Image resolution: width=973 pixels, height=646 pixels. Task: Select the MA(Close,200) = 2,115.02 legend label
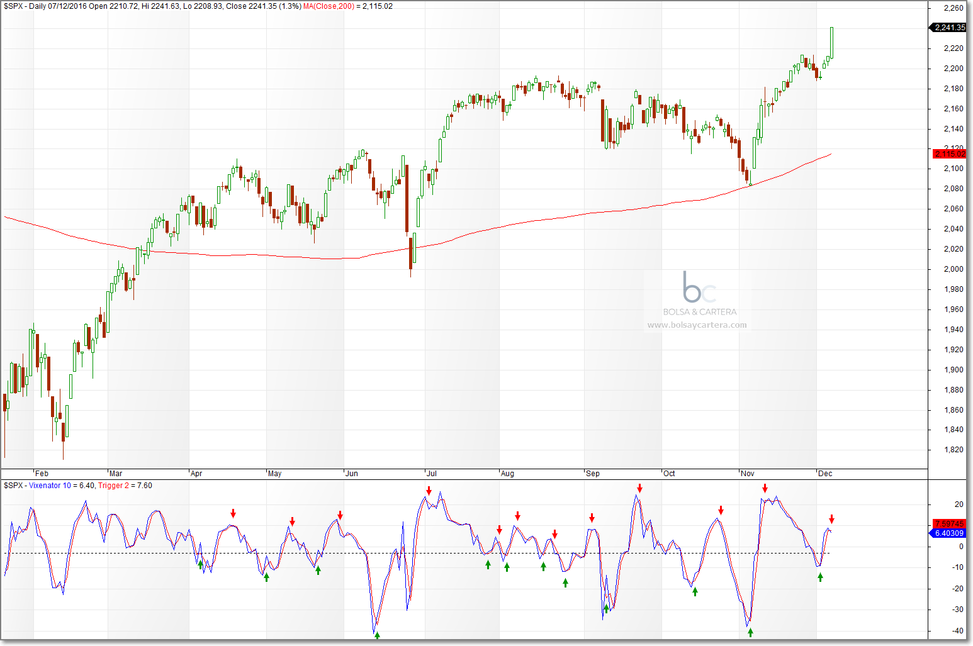[348, 6]
